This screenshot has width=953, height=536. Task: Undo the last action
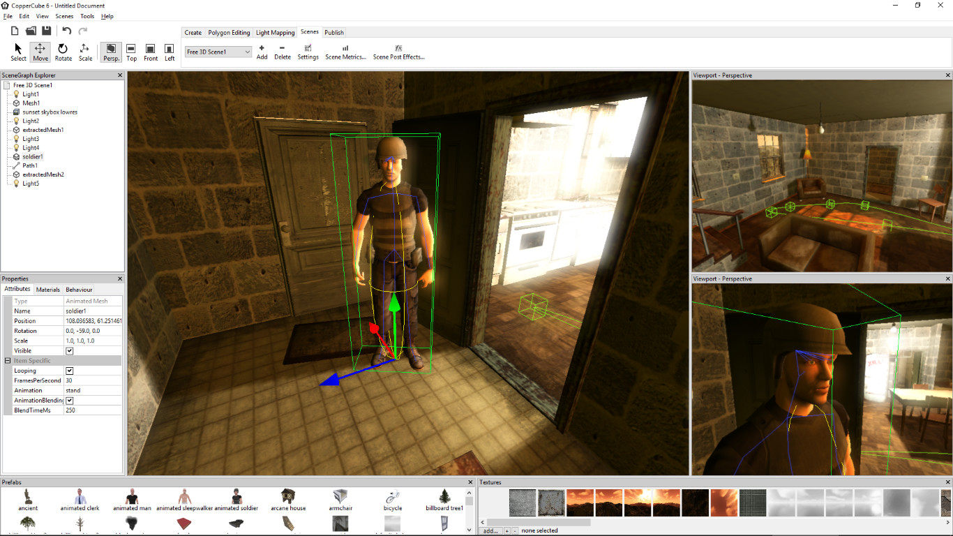click(66, 30)
